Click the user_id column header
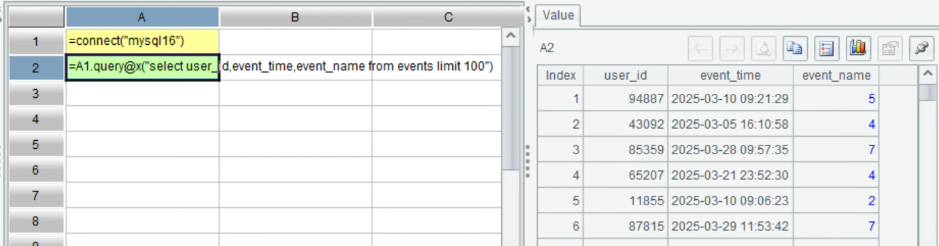This screenshot has height=246, width=939. (x=626, y=75)
